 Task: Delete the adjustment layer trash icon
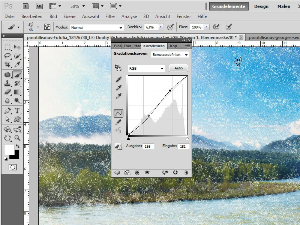click(x=186, y=172)
